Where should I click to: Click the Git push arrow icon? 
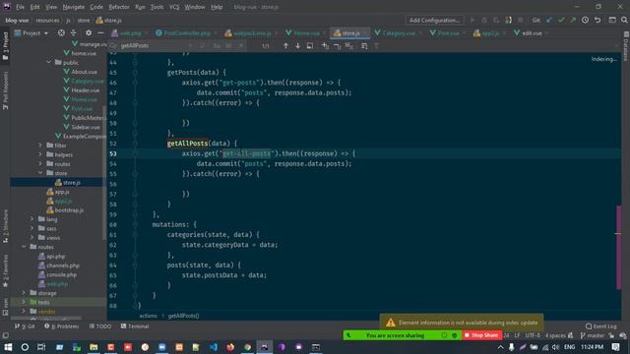573,20
